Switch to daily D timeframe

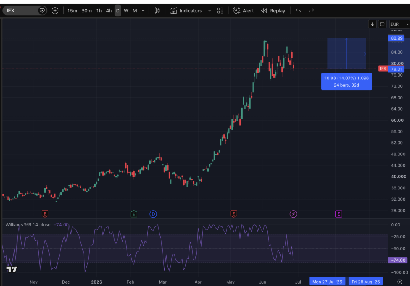click(118, 11)
